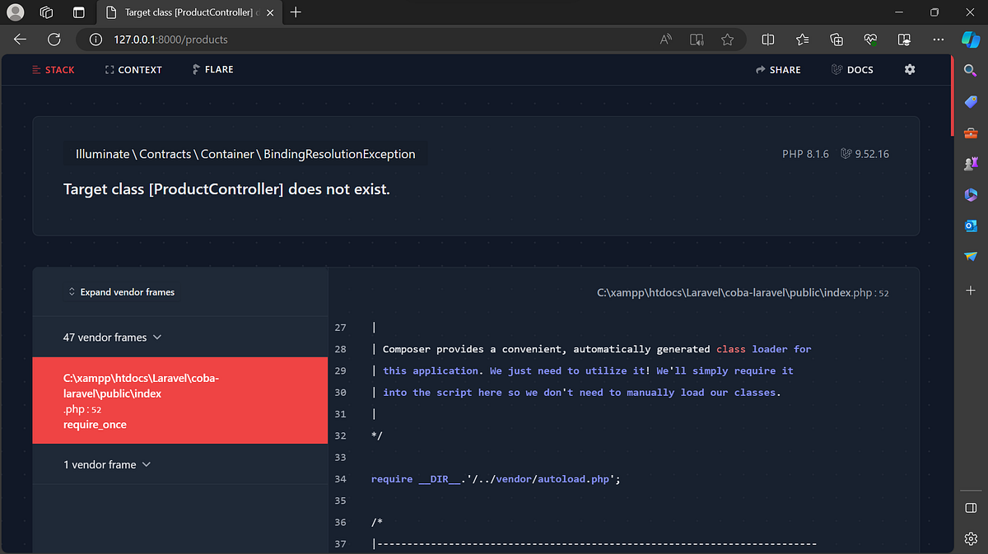Collapse the 47 vendor frames group
The image size is (988, 554).
(x=113, y=337)
